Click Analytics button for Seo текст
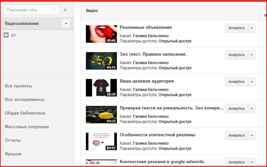The image size is (267, 167). (237, 55)
